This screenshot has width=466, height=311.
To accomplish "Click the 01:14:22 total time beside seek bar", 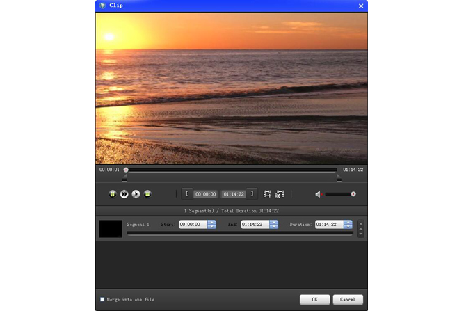I will 353,170.
